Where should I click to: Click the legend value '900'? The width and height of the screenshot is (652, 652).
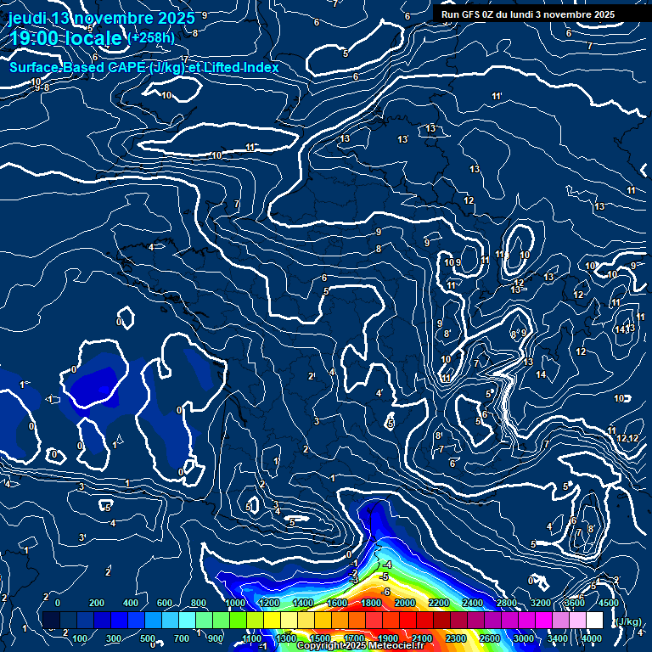tap(216, 638)
